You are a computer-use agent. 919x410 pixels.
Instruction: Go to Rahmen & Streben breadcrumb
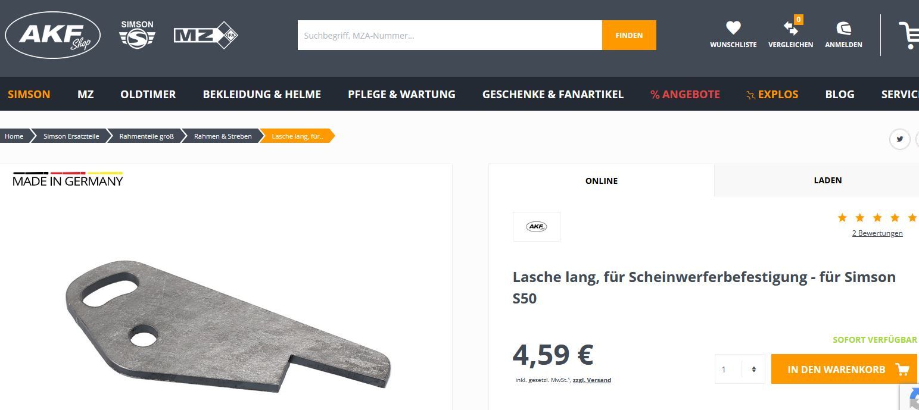[x=223, y=136]
